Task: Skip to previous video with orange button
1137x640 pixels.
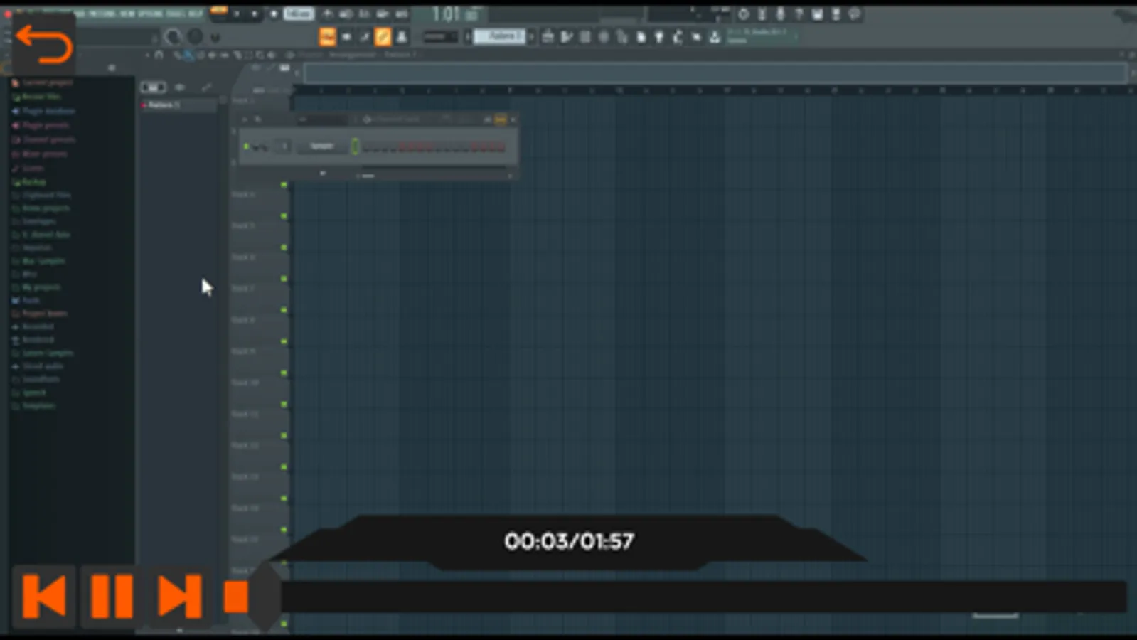Action: tap(44, 596)
